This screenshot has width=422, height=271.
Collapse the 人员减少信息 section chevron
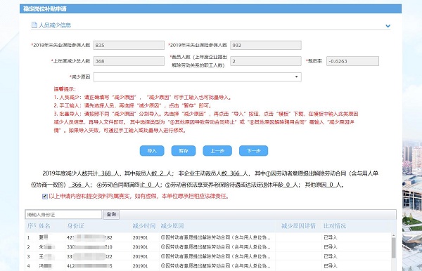[x=388, y=26]
